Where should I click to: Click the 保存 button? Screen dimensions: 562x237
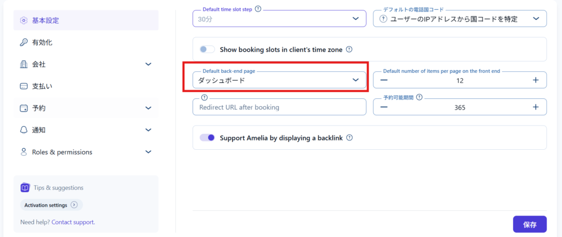(x=530, y=224)
